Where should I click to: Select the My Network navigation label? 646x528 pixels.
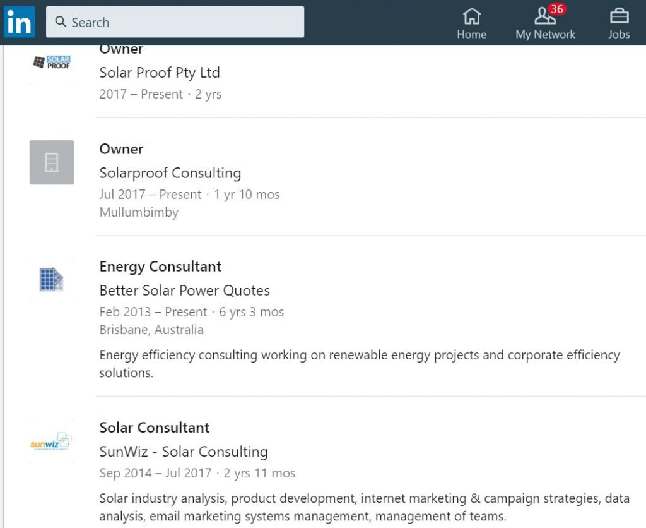(x=545, y=35)
